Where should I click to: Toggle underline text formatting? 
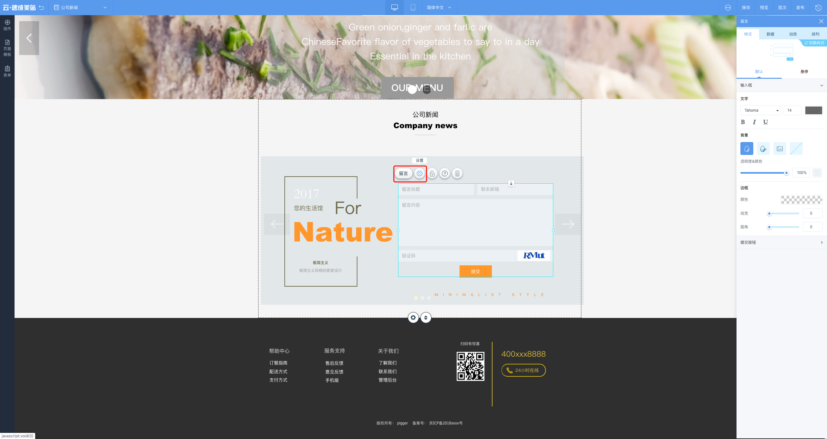(x=765, y=122)
